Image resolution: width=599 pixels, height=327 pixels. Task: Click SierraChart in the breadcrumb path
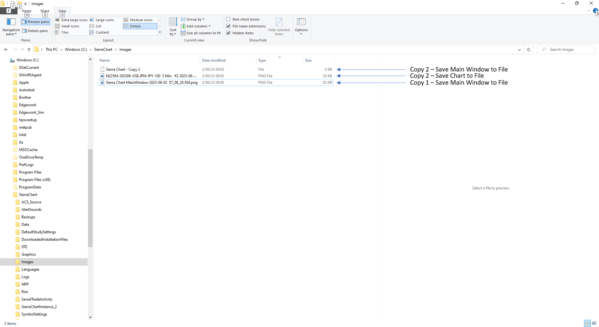tap(103, 49)
